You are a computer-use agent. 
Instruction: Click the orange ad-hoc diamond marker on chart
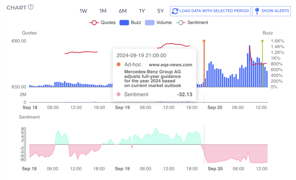coord(204,41)
